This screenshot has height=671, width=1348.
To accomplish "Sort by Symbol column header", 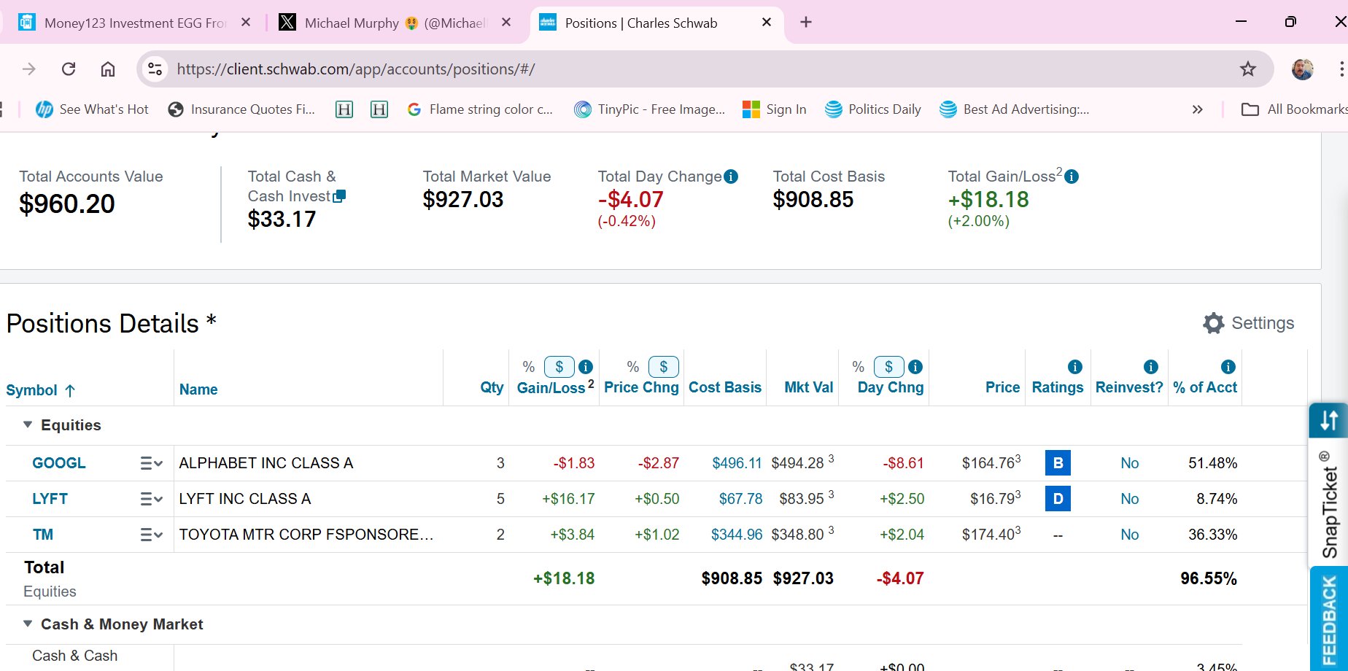I will click(41, 390).
